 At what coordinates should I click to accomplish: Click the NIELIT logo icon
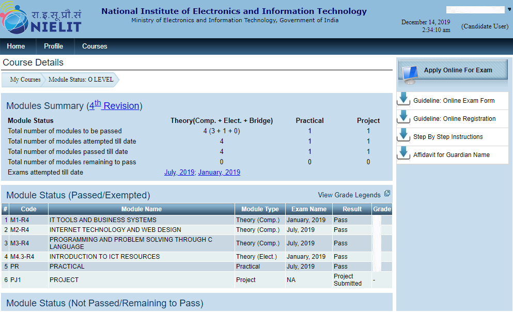pos(15,19)
